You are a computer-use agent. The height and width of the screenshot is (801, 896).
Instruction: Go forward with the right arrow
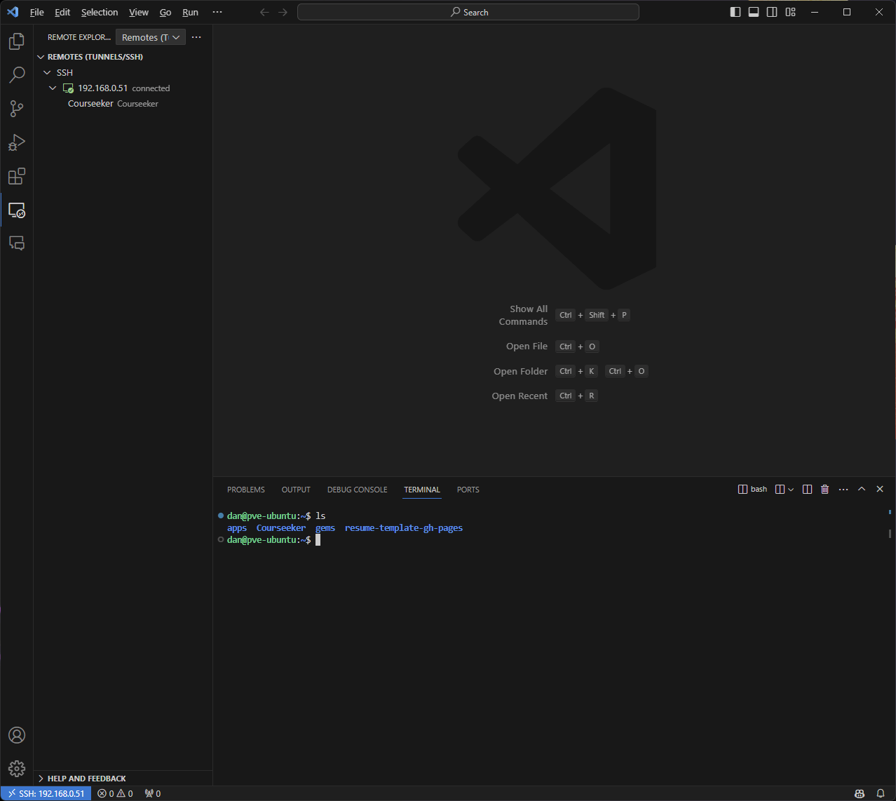pos(283,12)
